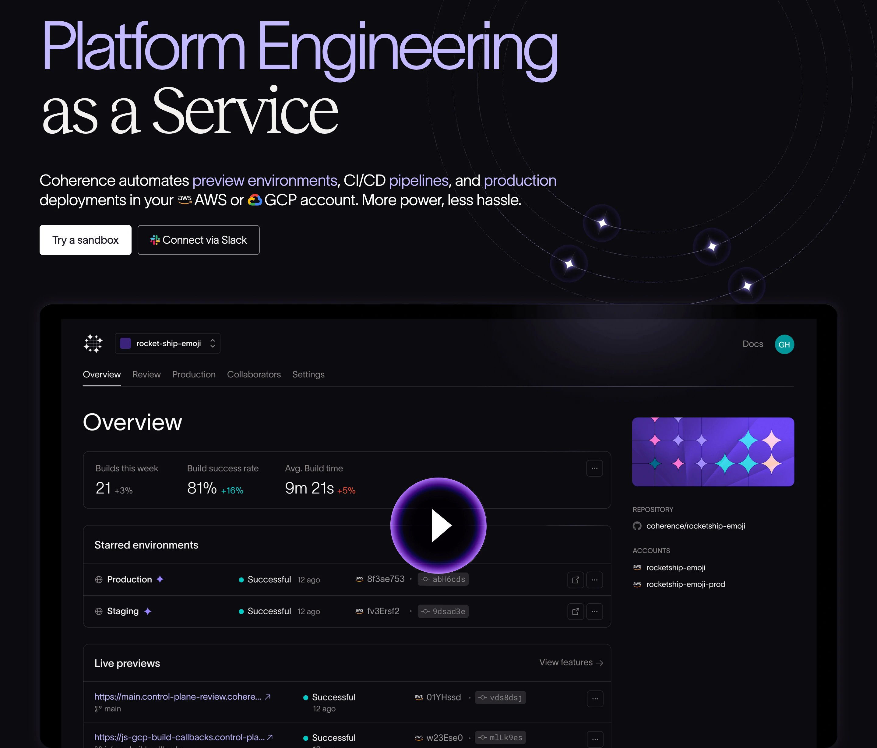Open Staging environment in external window

576,611
